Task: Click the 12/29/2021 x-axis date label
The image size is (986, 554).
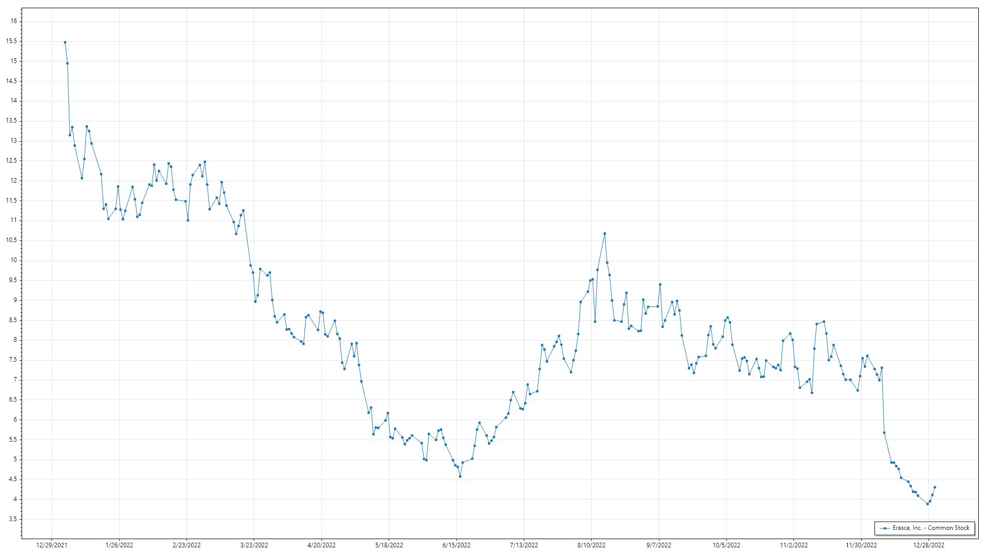Action: 51,545
